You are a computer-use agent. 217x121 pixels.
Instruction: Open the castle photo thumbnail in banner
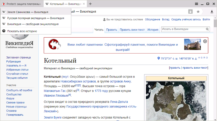193,44
